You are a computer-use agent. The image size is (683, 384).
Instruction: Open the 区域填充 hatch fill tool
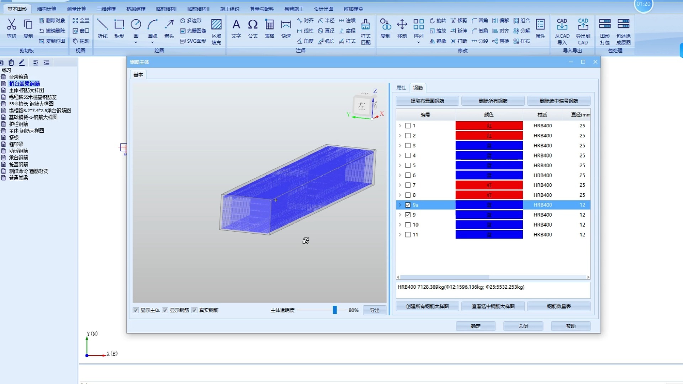pos(216,31)
